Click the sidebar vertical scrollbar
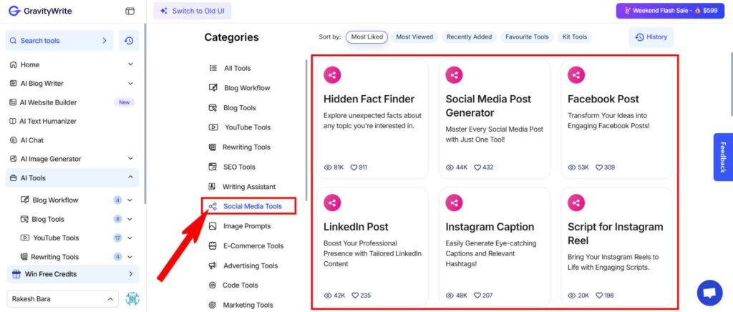The height and width of the screenshot is (312, 733). [x=145, y=114]
